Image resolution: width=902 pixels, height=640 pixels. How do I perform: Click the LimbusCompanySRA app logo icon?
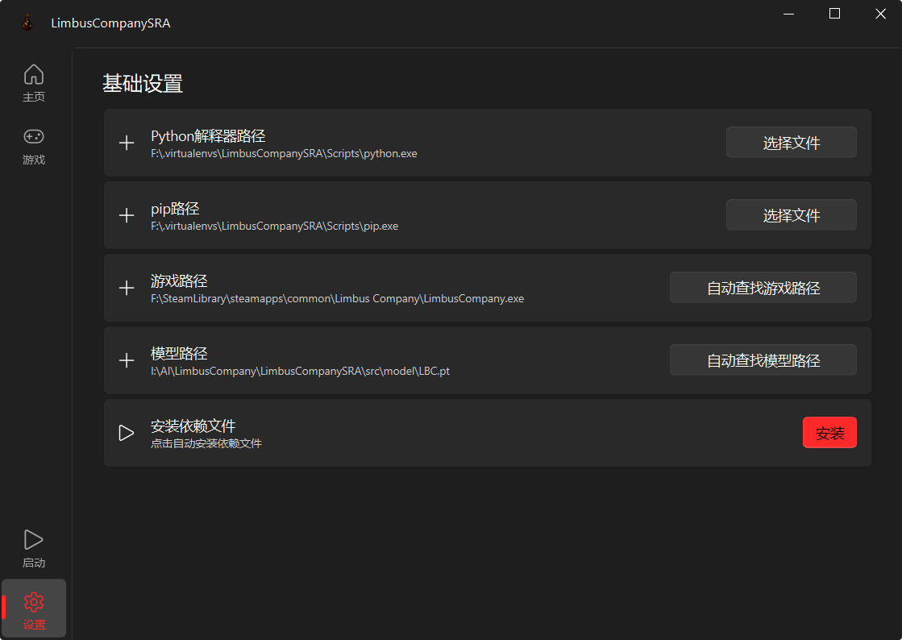pyautogui.click(x=27, y=23)
